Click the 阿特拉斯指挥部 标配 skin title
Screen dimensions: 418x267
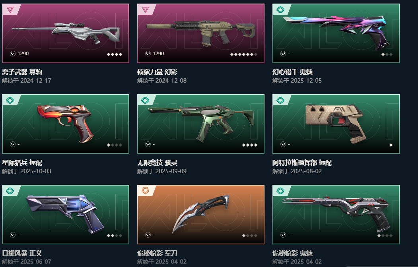pos(302,163)
